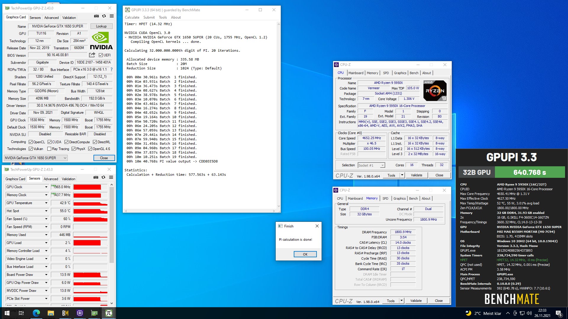Click Close button in top GPU-Z window
This screenshot has height=319, width=568.
click(104, 158)
